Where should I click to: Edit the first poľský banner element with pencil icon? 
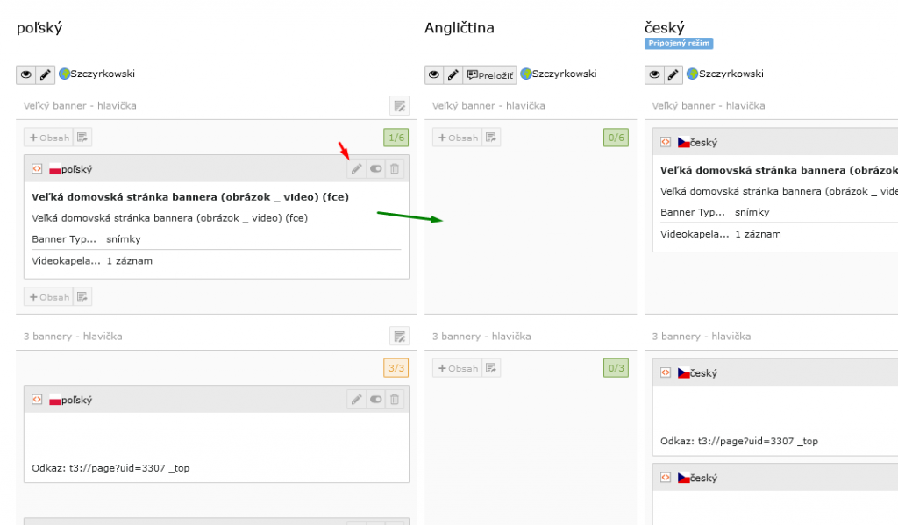tap(356, 169)
